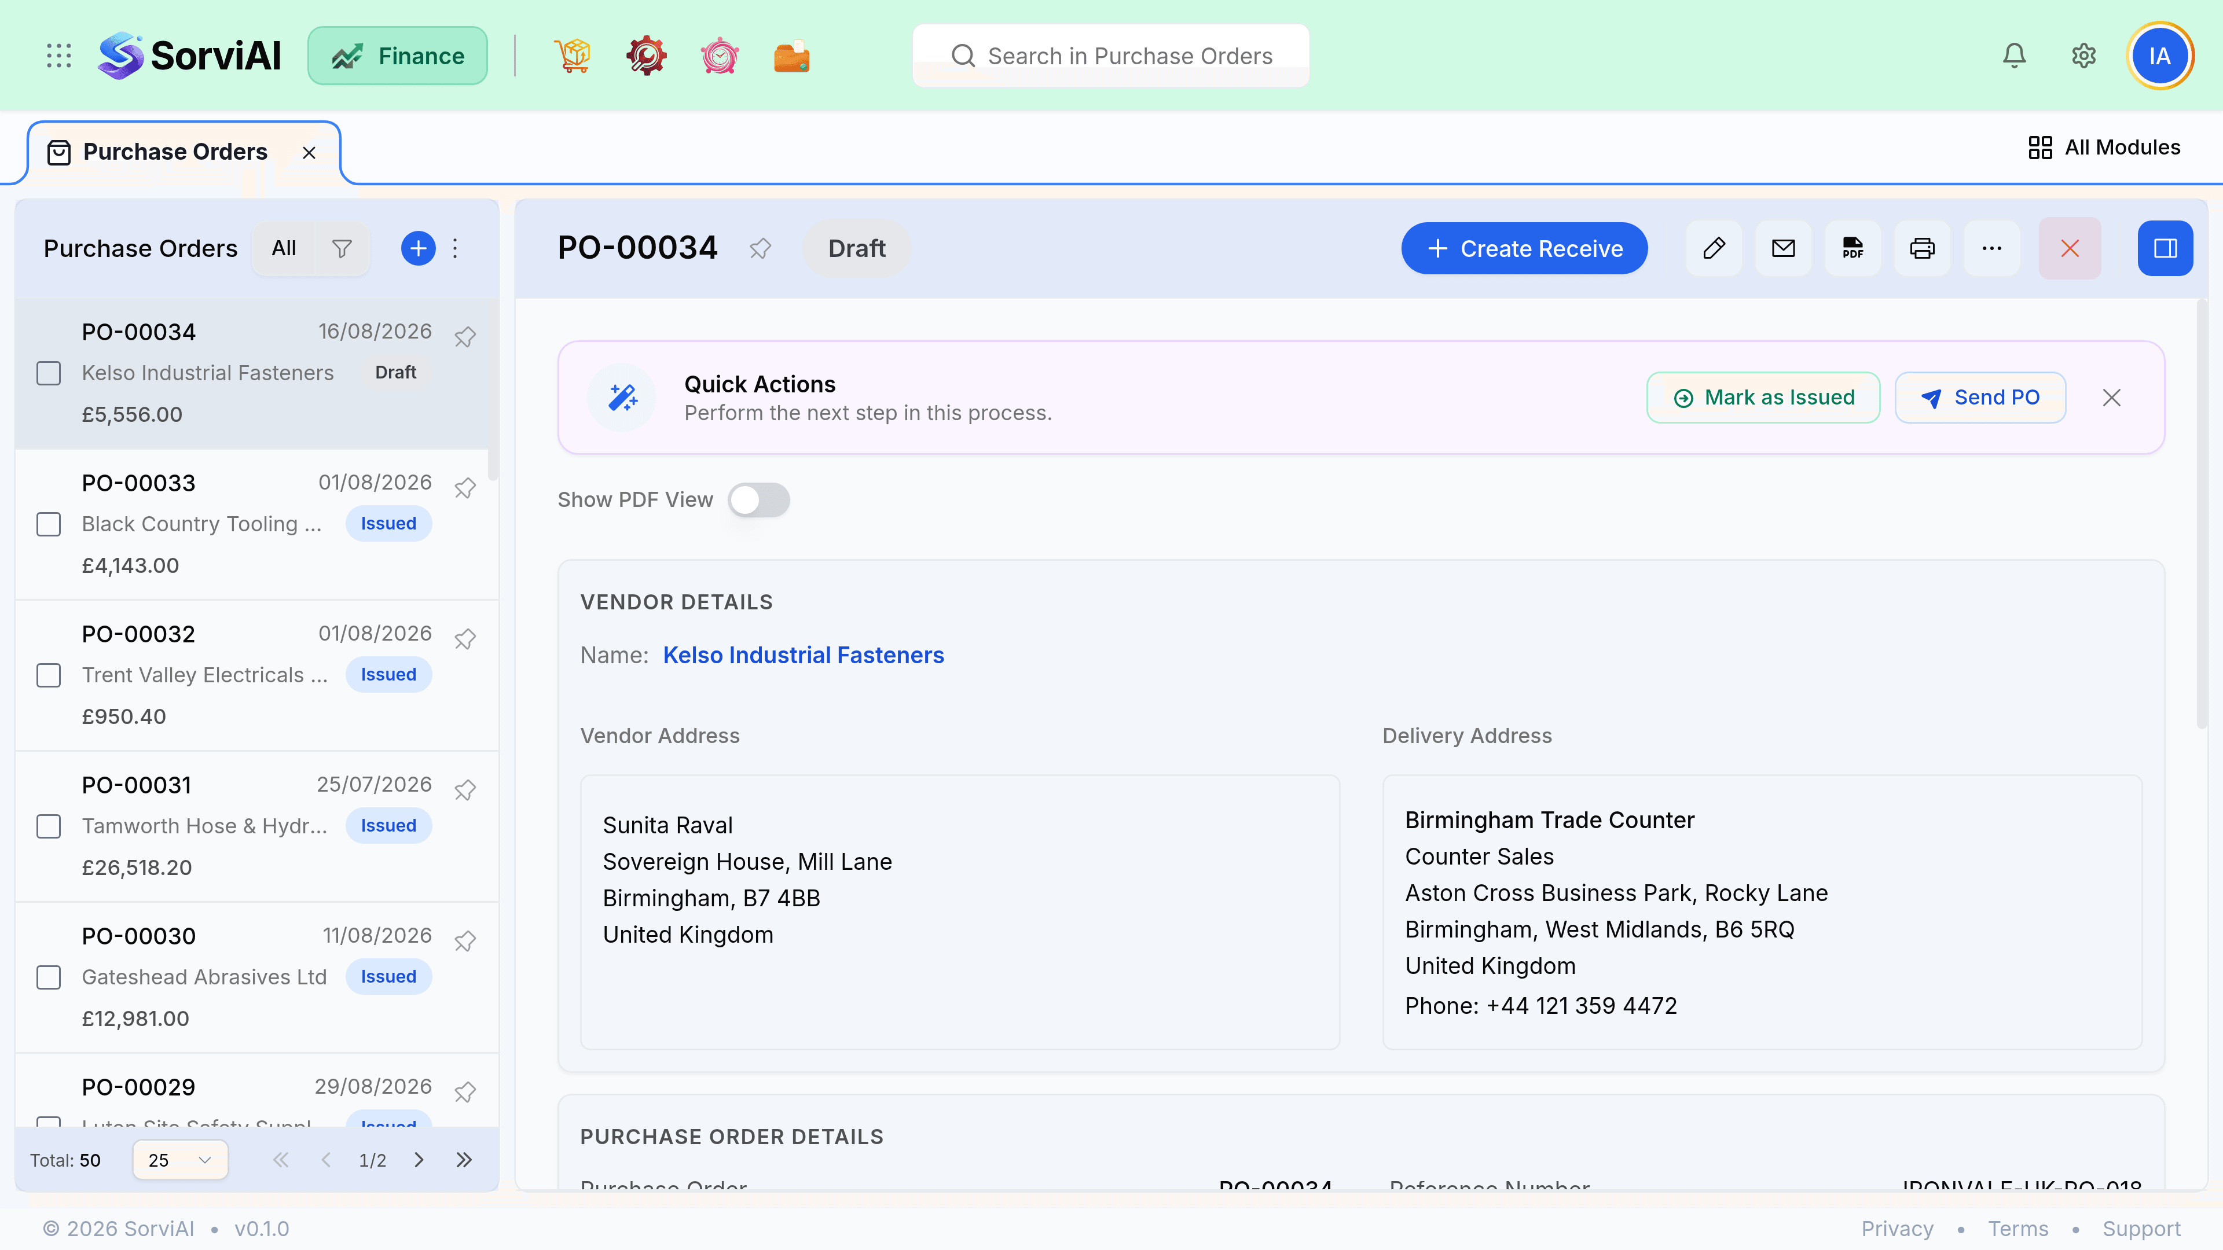Jump to last page of orders
2223x1250 pixels.
click(464, 1159)
